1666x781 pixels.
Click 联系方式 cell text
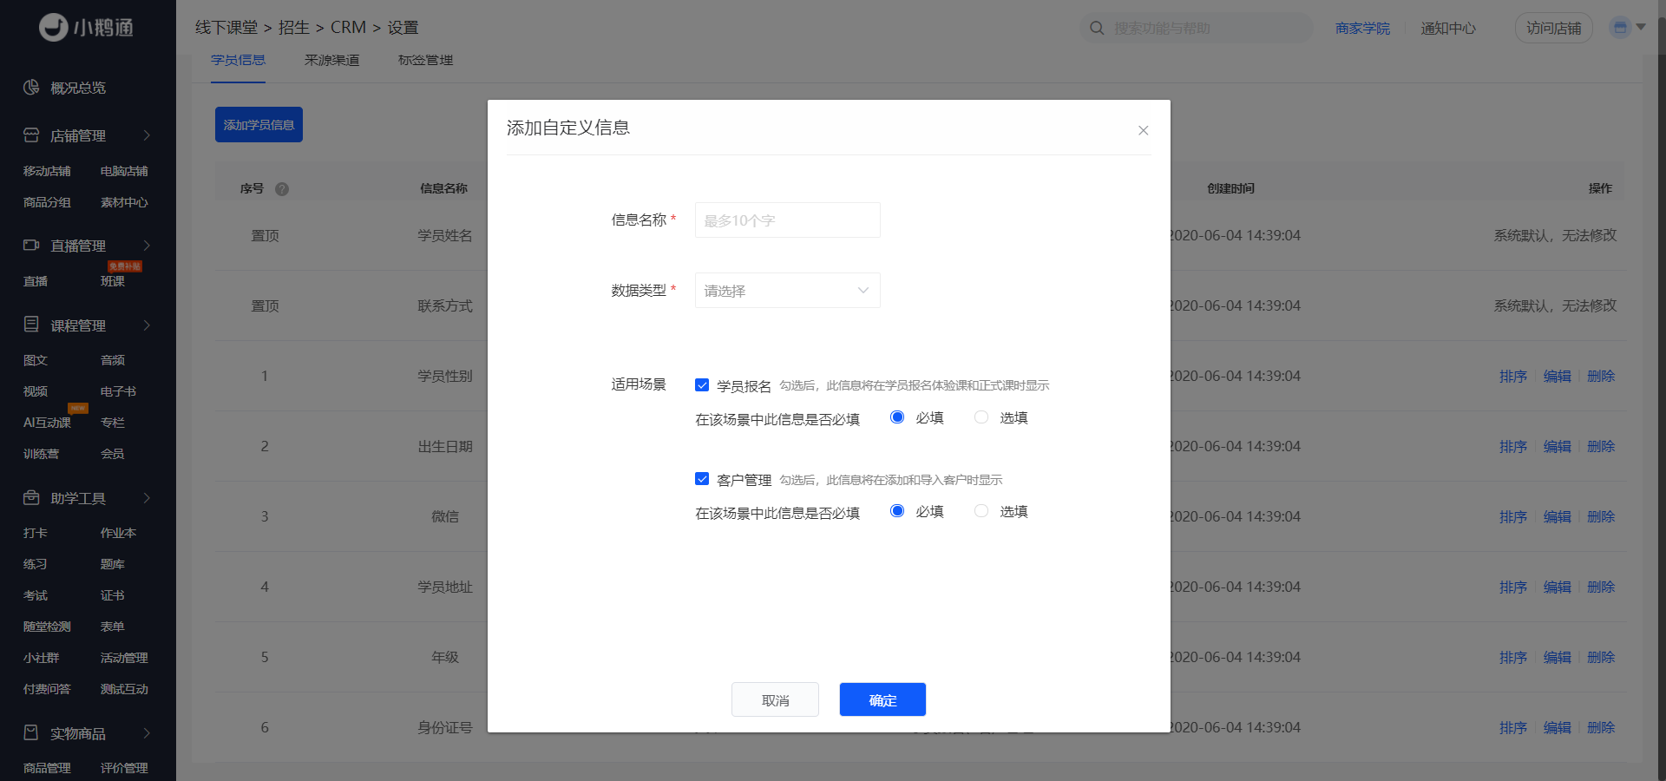click(445, 305)
